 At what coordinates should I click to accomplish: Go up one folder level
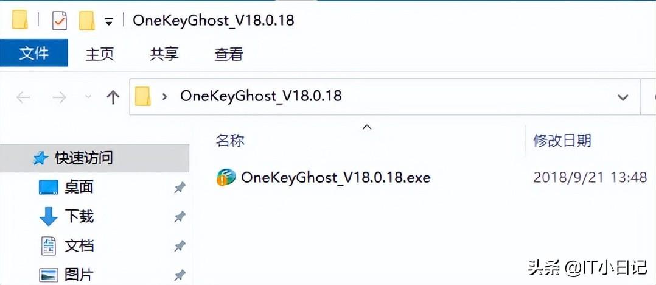point(113,97)
